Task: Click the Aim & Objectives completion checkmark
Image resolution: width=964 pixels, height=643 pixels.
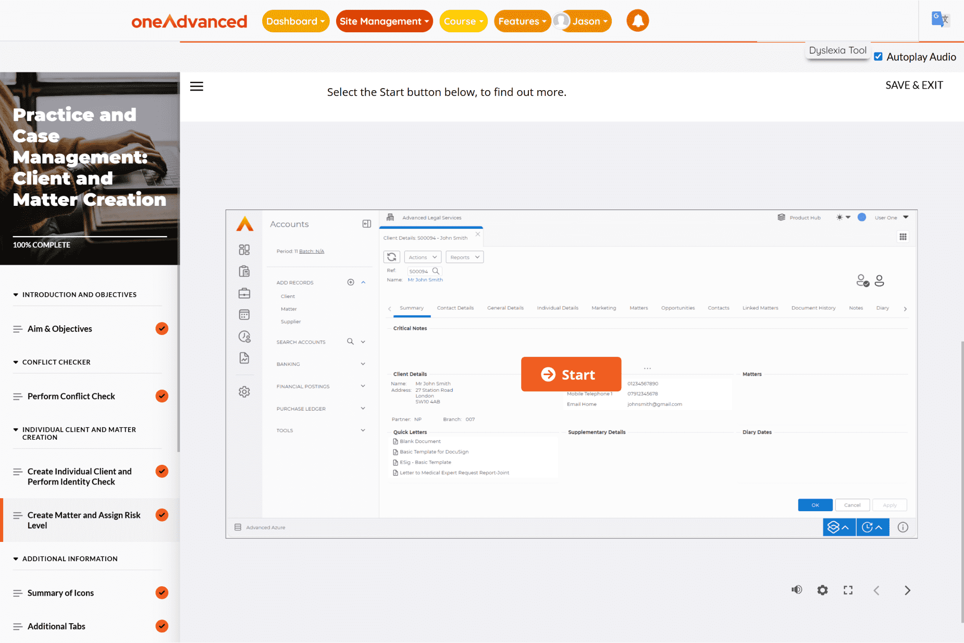Action: 162,329
